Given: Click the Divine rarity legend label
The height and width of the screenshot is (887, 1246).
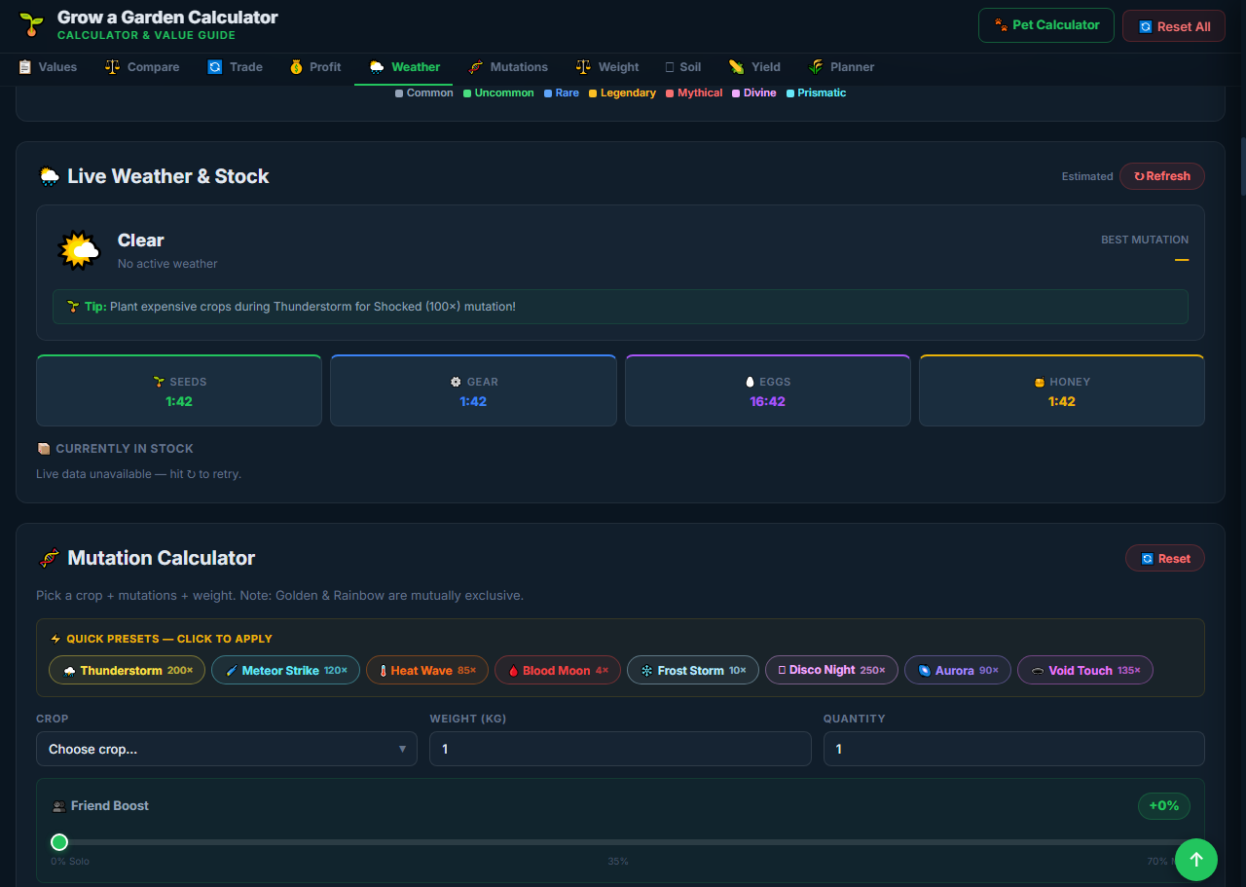Looking at the screenshot, I should [x=754, y=92].
